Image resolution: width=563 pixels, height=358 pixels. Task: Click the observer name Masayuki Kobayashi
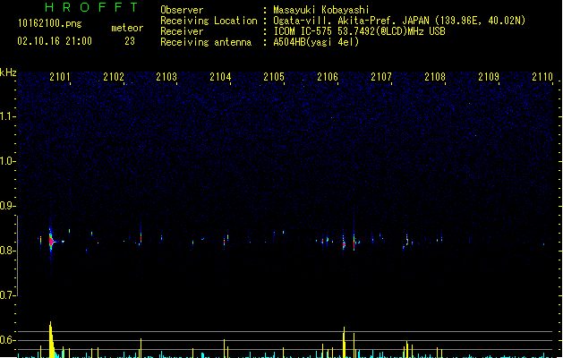pos(321,10)
